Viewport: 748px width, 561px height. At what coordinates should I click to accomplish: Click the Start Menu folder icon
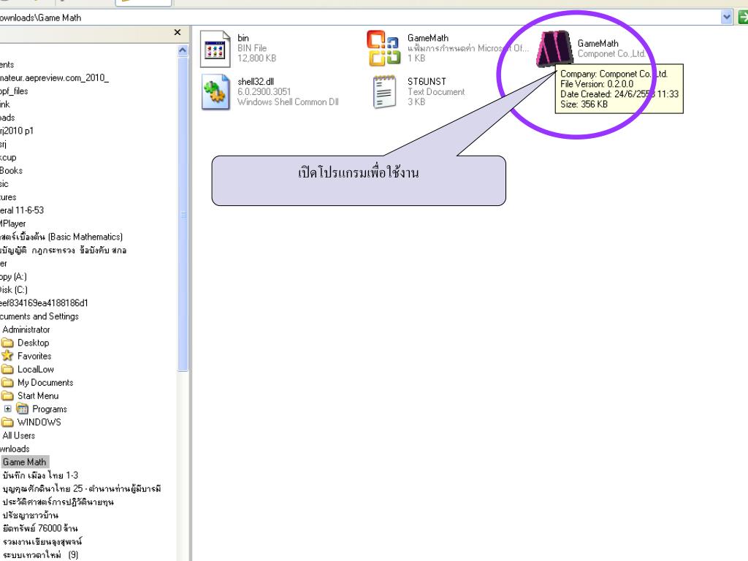click(7, 395)
